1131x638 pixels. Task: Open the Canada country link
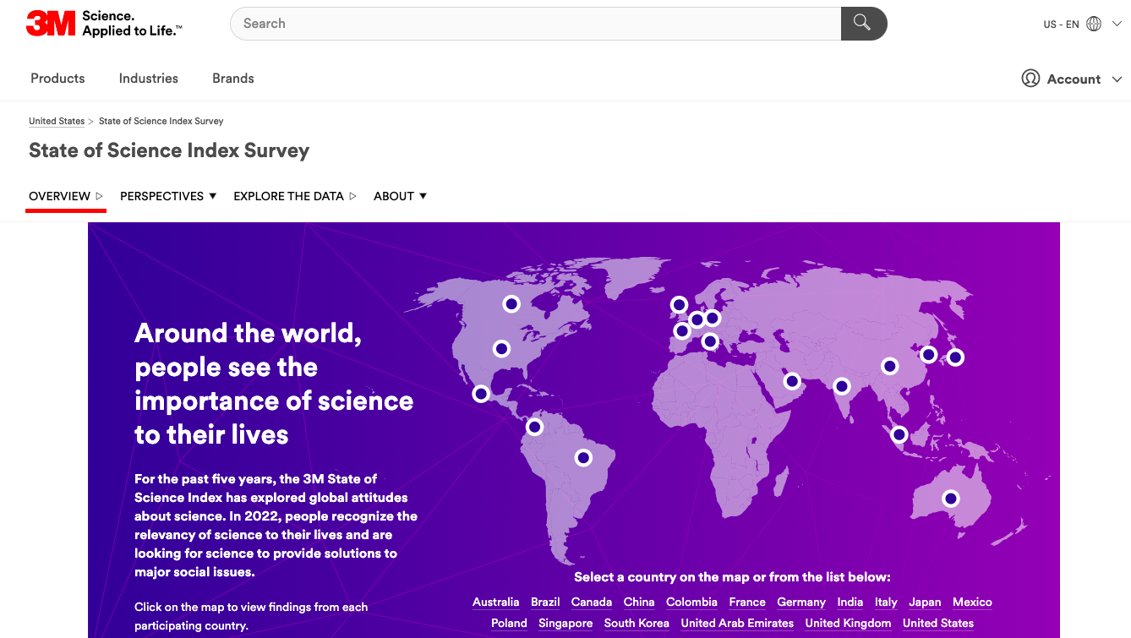coord(592,603)
